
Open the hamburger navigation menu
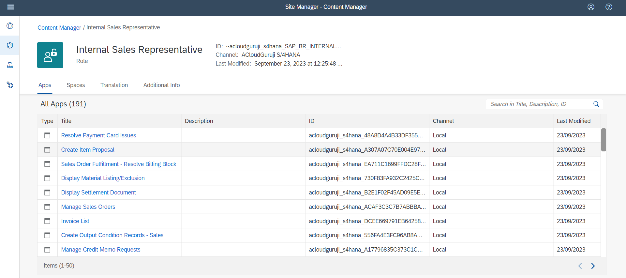(10, 7)
